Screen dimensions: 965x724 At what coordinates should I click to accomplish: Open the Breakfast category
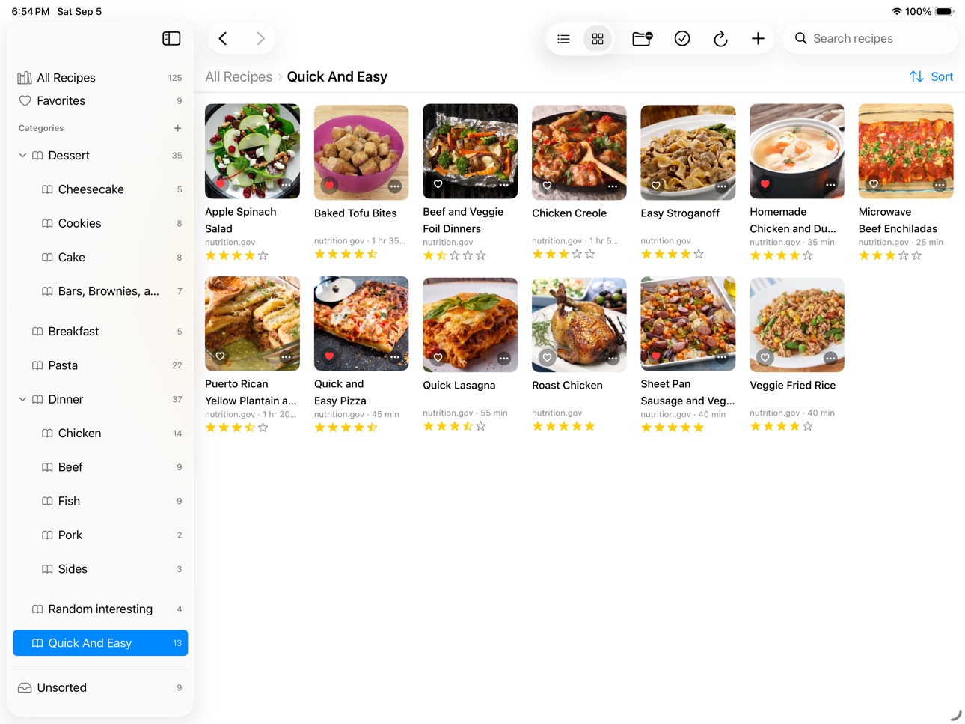pyautogui.click(x=100, y=332)
